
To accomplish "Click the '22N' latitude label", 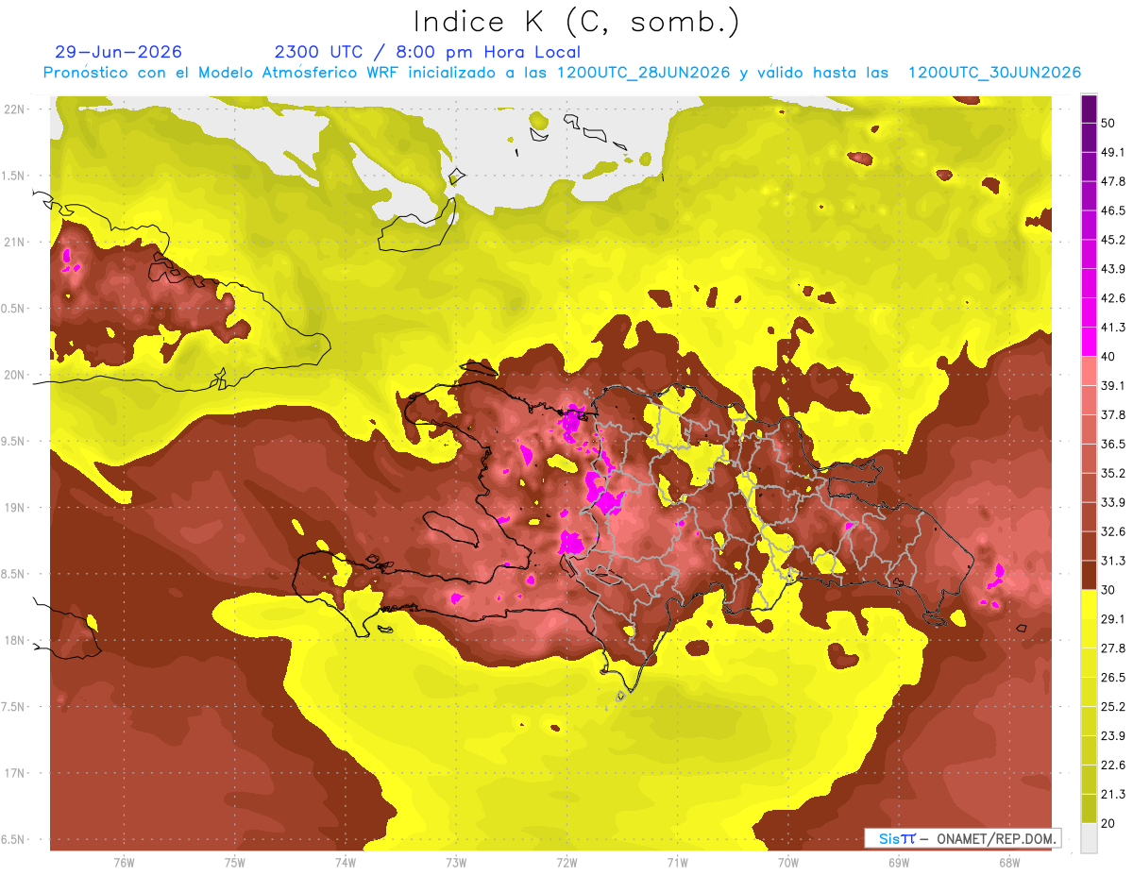I will [15, 109].
